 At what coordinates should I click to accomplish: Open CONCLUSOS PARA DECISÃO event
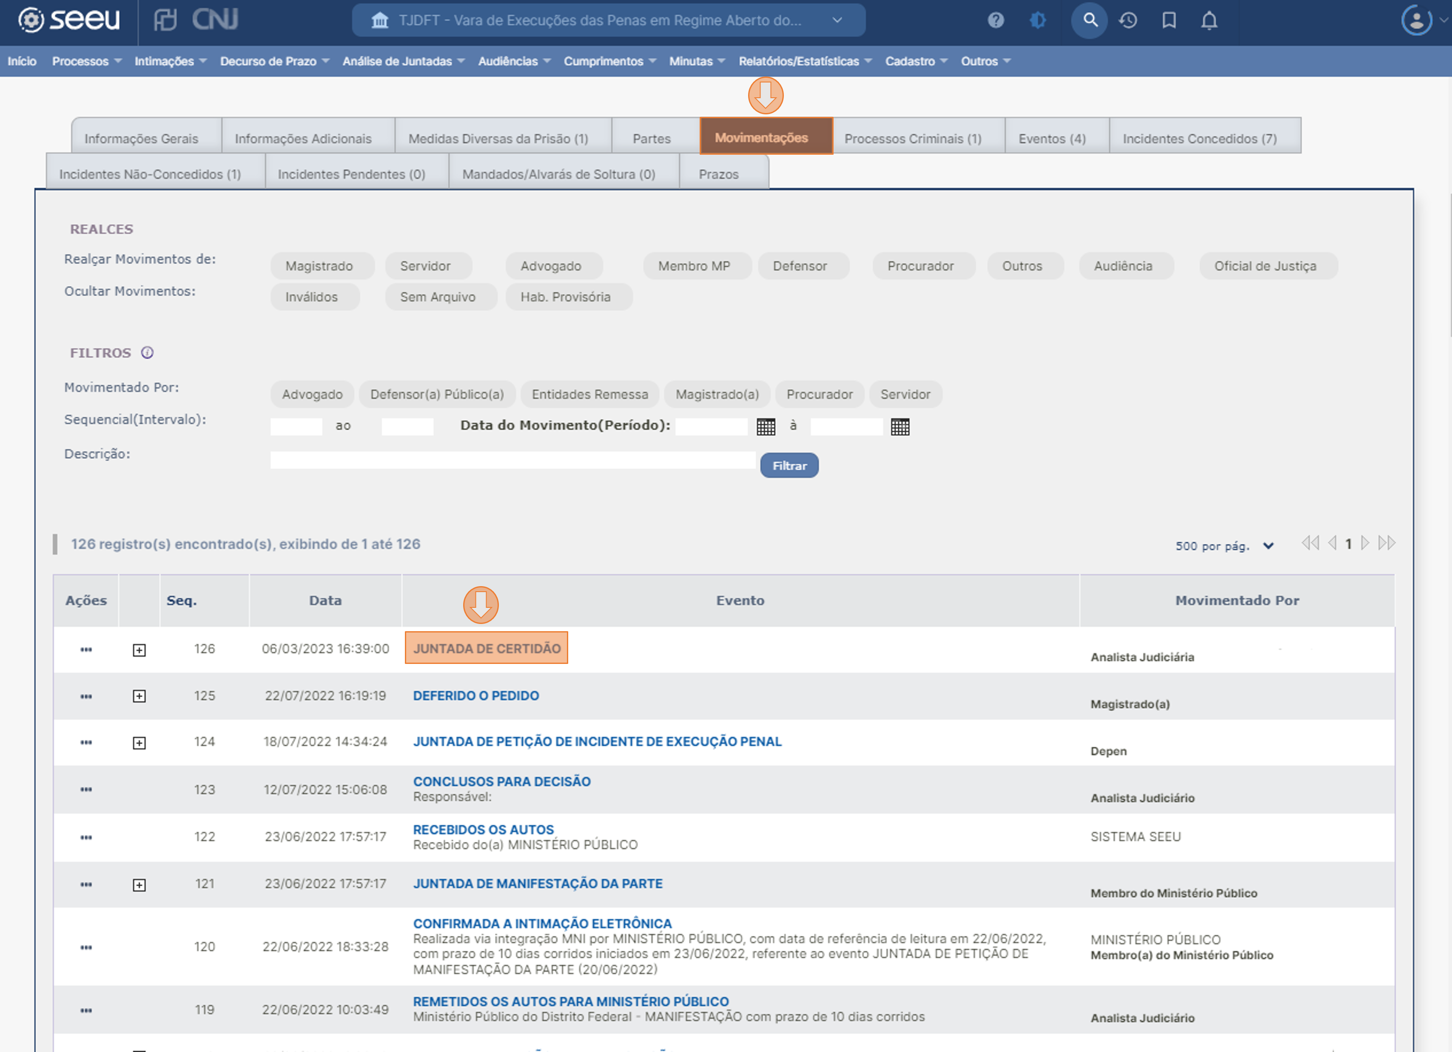502,781
